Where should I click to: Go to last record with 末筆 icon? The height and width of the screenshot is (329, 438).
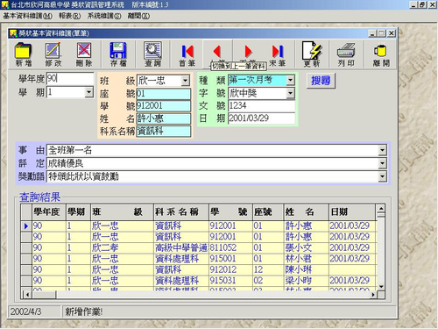pos(278,54)
